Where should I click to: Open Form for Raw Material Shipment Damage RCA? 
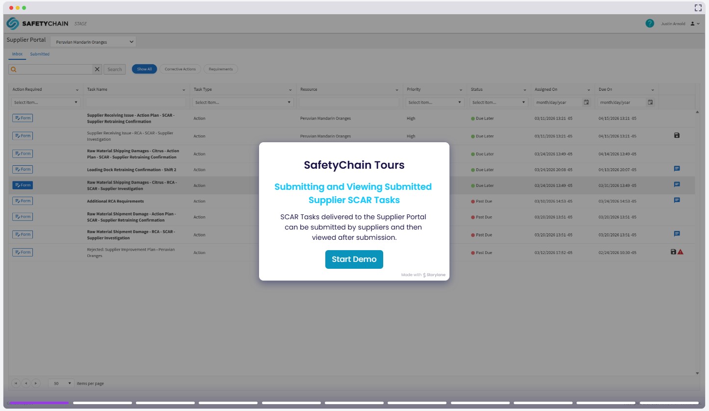[23, 234]
